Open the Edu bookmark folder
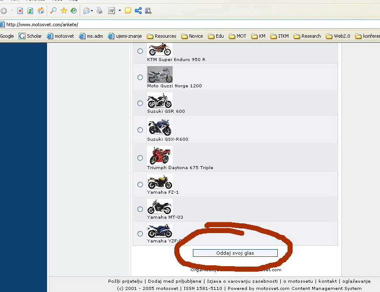 point(216,36)
